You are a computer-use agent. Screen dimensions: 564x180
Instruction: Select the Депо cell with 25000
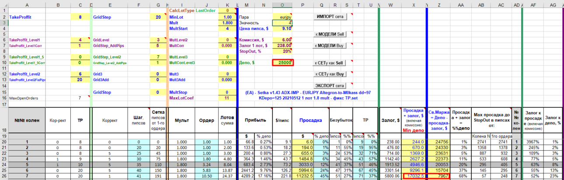click(282, 63)
